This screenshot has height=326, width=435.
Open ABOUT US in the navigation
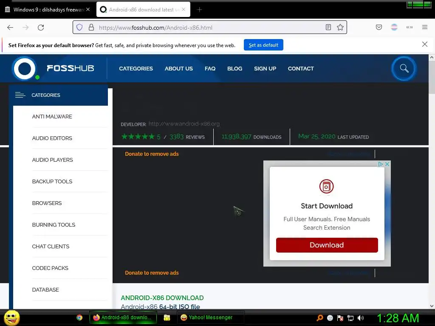[x=179, y=68]
